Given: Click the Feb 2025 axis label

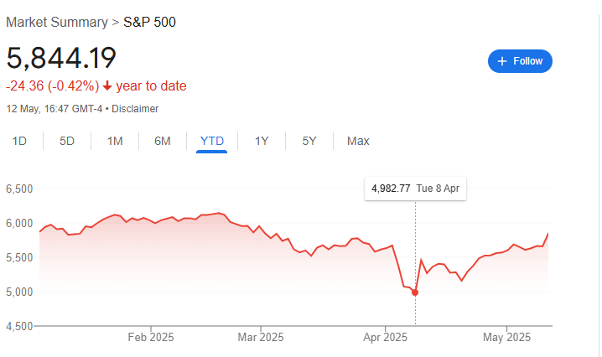Looking at the screenshot, I should pos(150,338).
